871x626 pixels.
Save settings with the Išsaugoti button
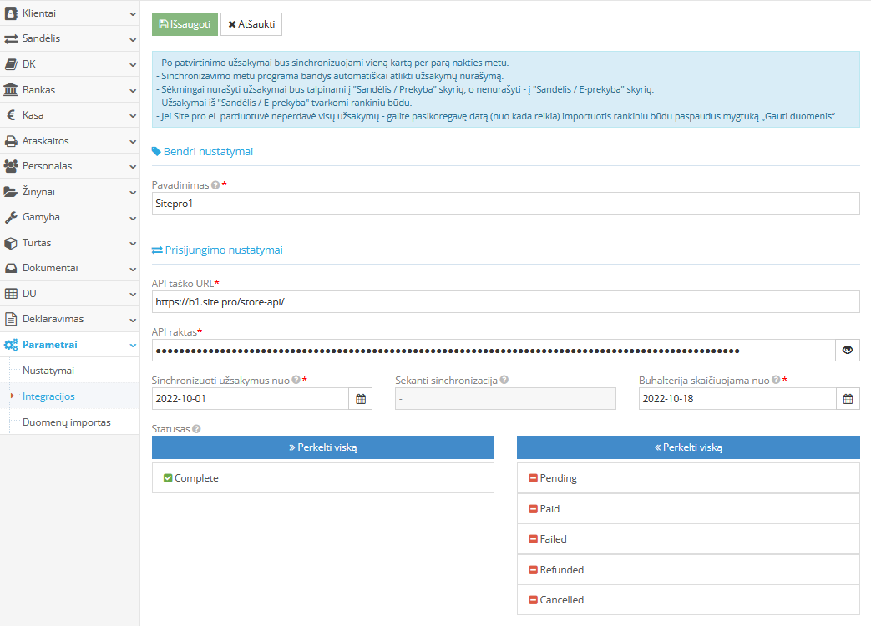[x=185, y=24]
